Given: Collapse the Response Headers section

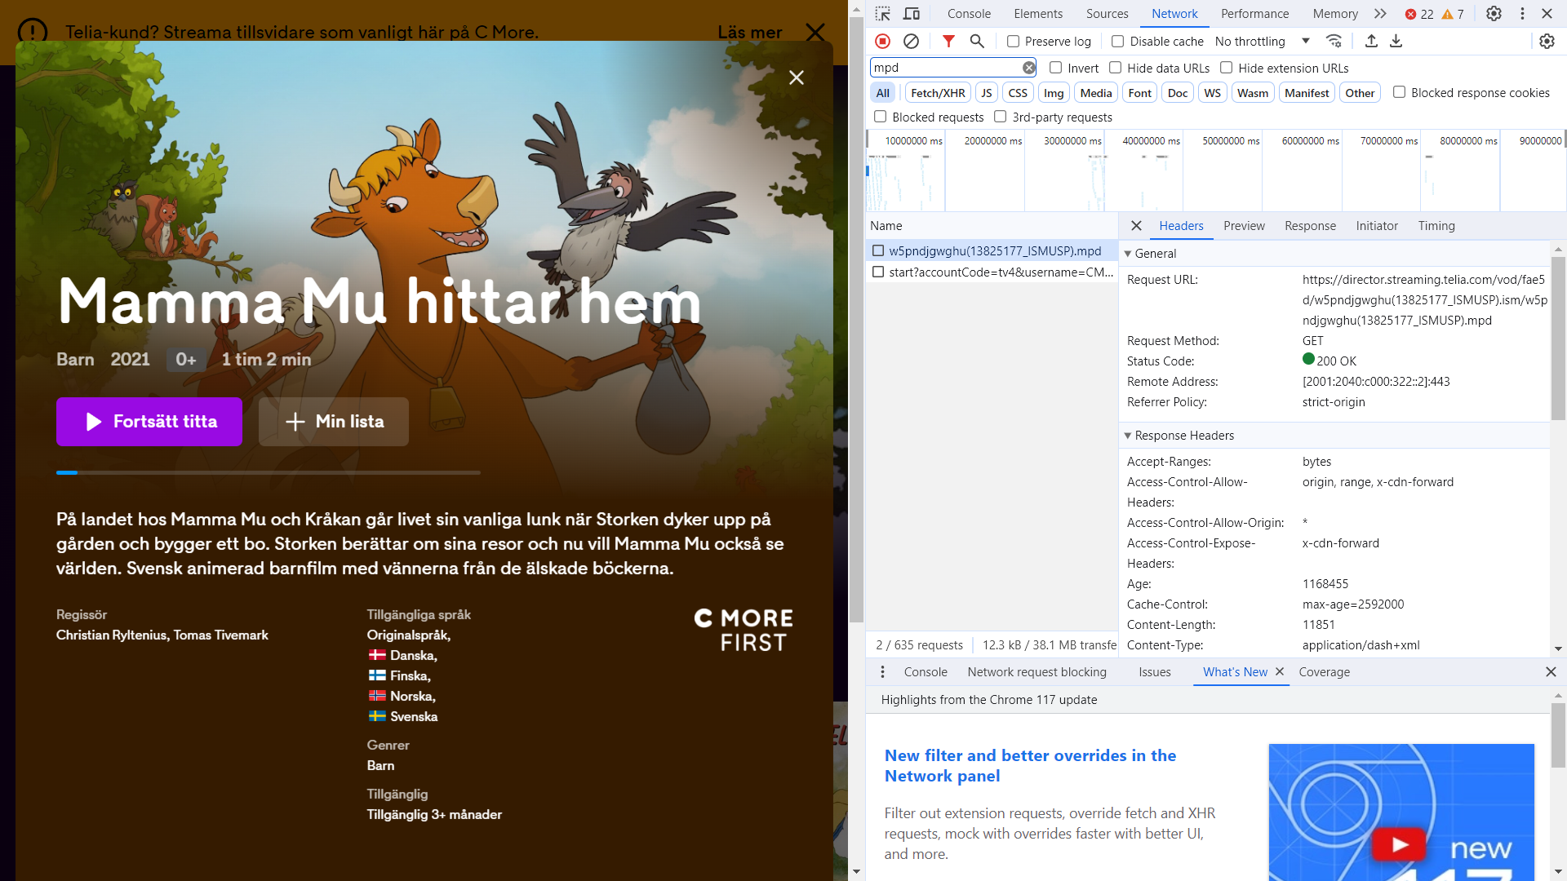Looking at the screenshot, I should coord(1128,436).
